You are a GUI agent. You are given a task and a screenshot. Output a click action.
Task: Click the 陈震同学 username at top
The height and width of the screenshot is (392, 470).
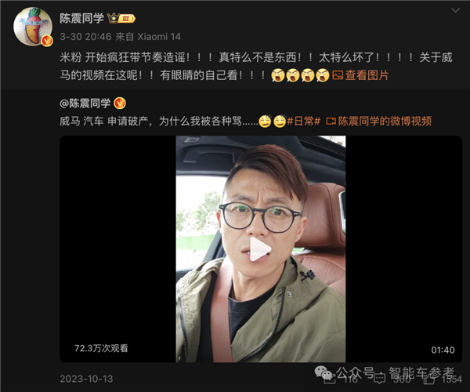pos(81,18)
